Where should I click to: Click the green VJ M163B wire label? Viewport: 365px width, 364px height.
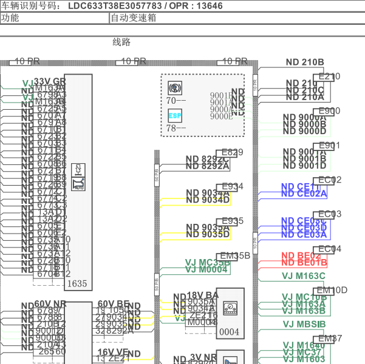tap(304, 311)
